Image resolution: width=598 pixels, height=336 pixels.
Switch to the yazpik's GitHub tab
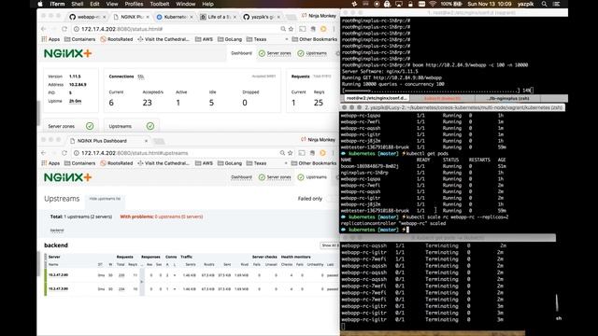coord(262,17)
